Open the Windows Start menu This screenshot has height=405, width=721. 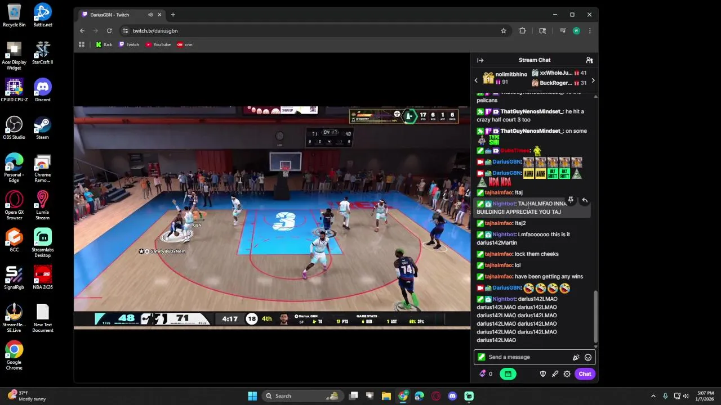click(252, 396)
